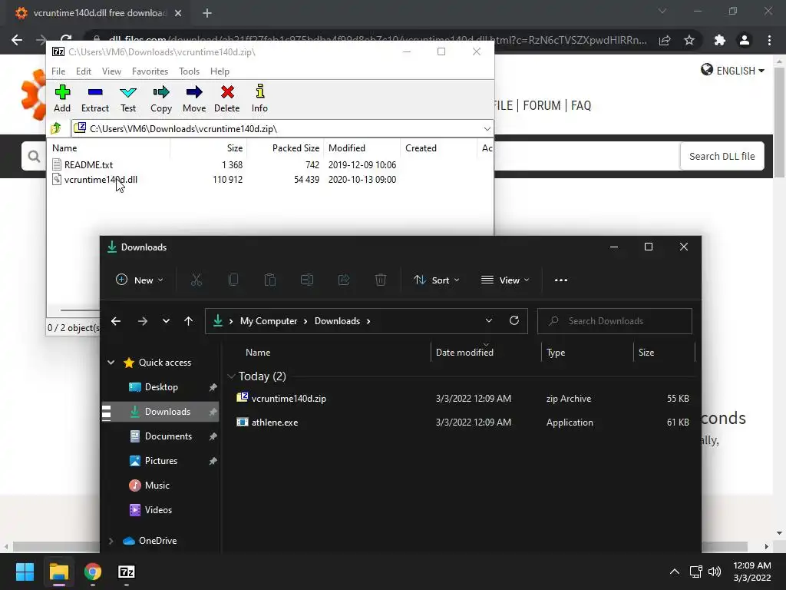Collapse the Today (2) group

coord(231,376)
